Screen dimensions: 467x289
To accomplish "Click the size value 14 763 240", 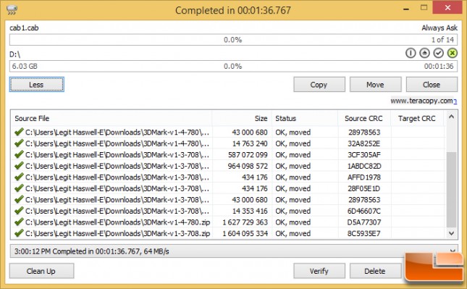I will click(250, 143).
